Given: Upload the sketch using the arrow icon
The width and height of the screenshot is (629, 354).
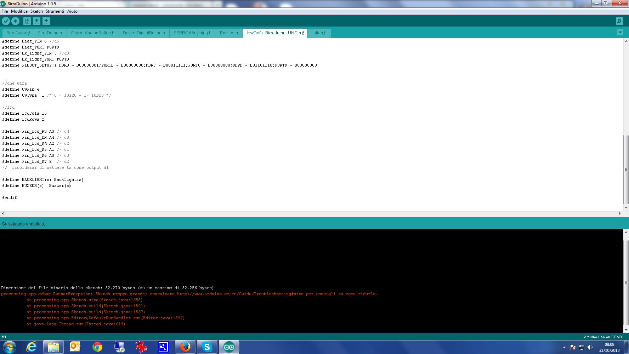Looking at the screenshot, I should (x=15, y=21).
